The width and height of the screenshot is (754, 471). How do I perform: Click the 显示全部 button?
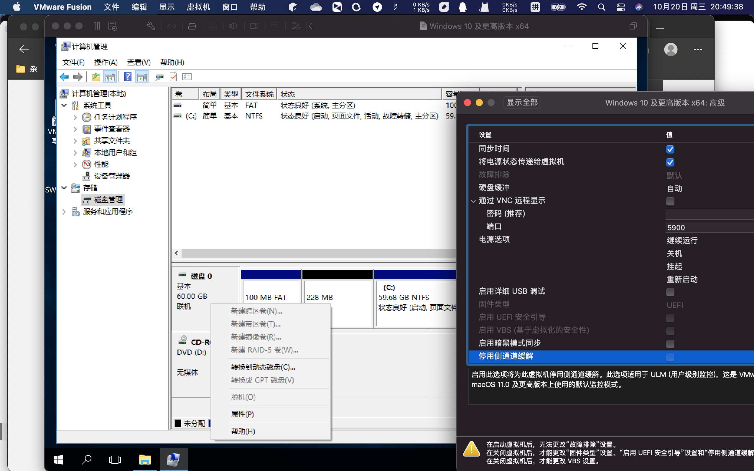point(522,102)
